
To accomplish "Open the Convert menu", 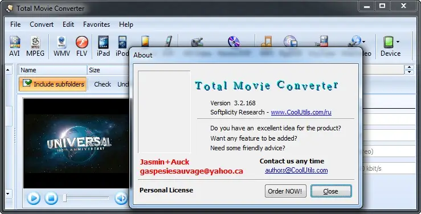I will pos(42,24).
